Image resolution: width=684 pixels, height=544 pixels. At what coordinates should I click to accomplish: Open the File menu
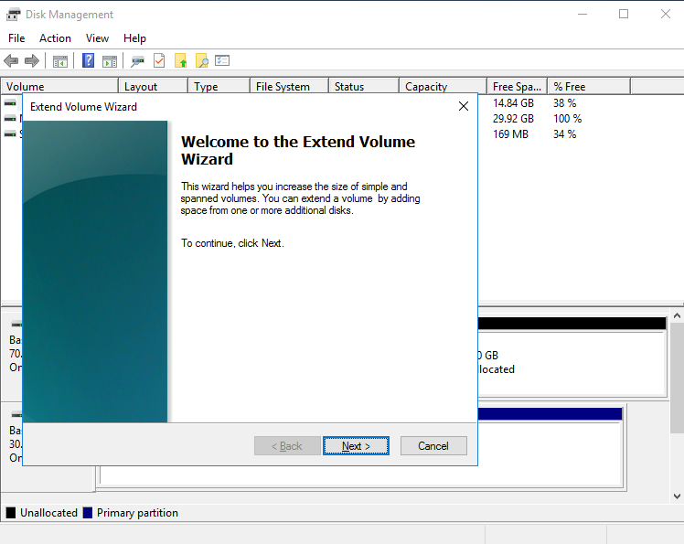tap(16, 38)
